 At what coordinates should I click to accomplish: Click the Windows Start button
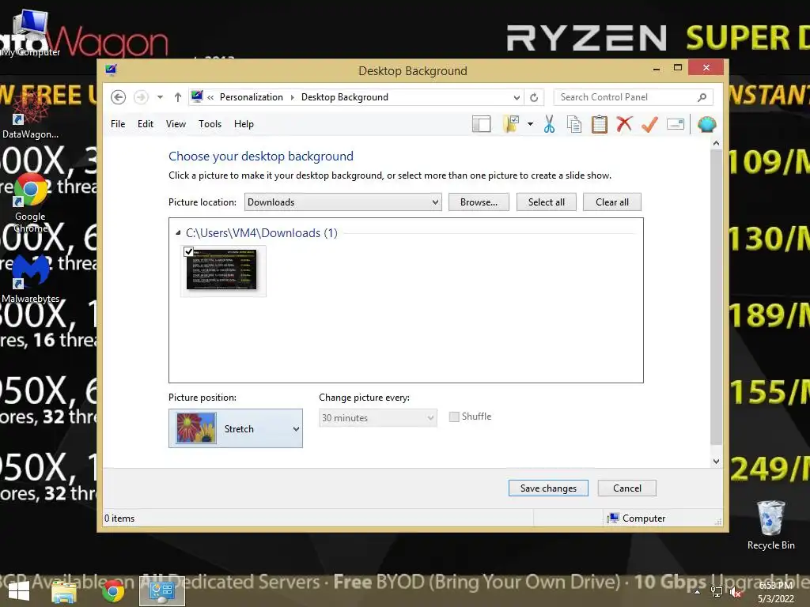click(19, 591)
